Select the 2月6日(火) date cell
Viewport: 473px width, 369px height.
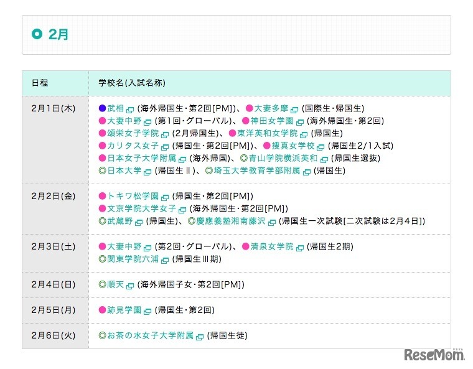click(x=55, y=336)
